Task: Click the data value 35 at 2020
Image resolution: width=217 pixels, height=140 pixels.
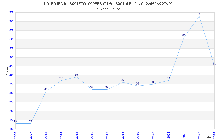Action: (x=153, y=82)
